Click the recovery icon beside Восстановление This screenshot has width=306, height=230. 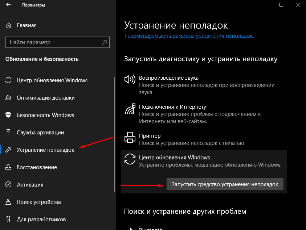8,167
